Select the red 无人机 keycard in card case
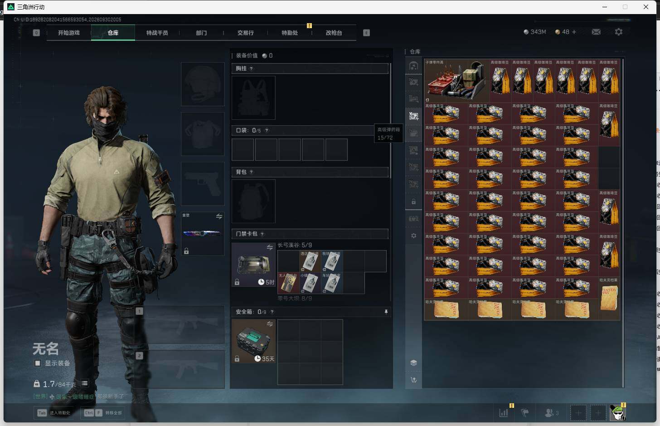Image resolution: width=660 pixels, height=426 pixels. 288,283
